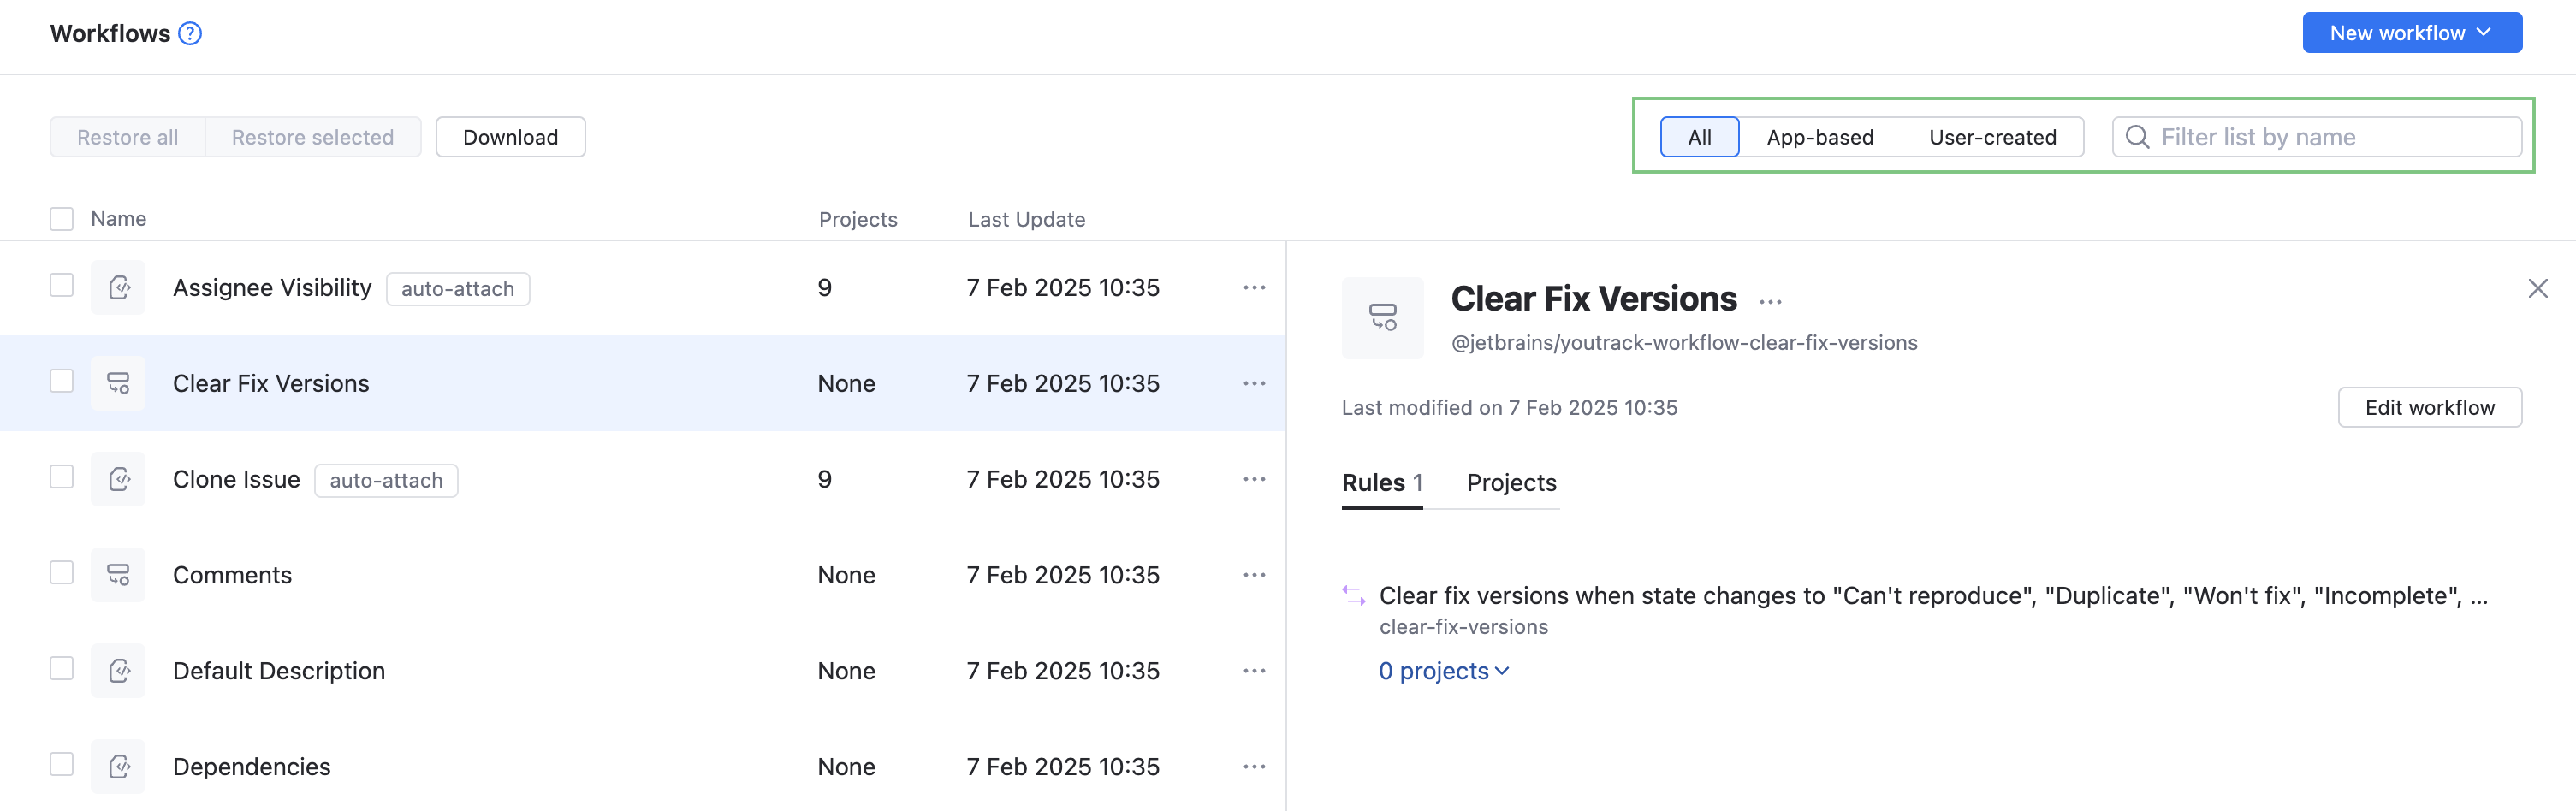Viewport: 2576px width, 811px height.
Task: Close the Clear Fix Versions detail panel
Action: tap(2537, 288)
